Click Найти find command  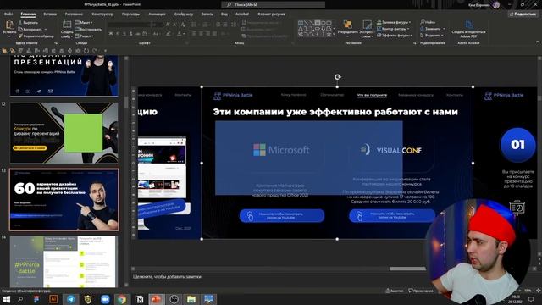[428, 22]
